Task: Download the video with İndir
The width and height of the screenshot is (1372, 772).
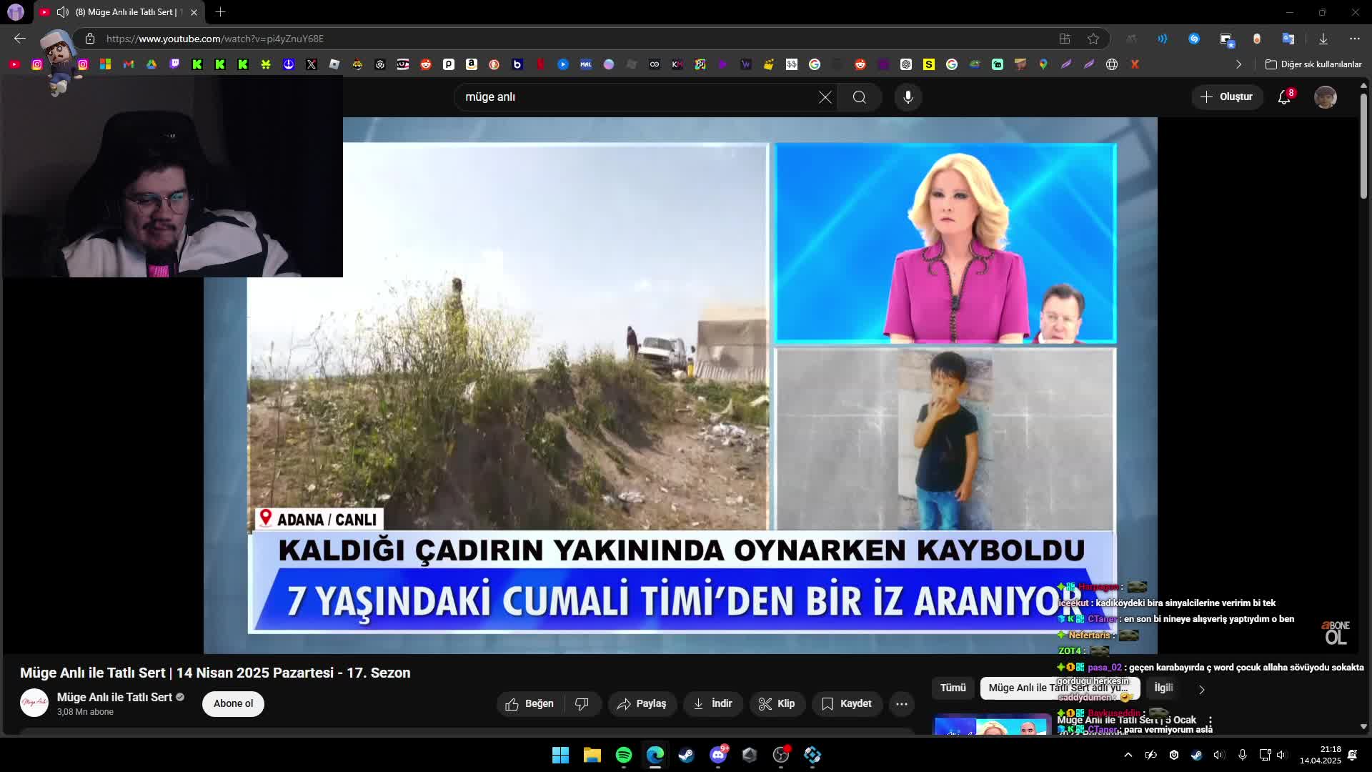Action: point(712,704)
